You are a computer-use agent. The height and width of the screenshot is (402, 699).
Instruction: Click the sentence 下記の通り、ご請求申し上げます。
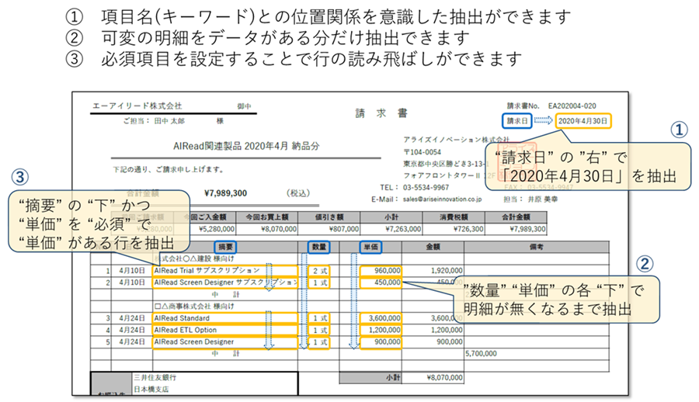169,169
